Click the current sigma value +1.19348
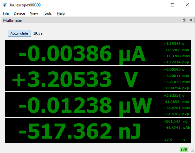 point(172,44)
